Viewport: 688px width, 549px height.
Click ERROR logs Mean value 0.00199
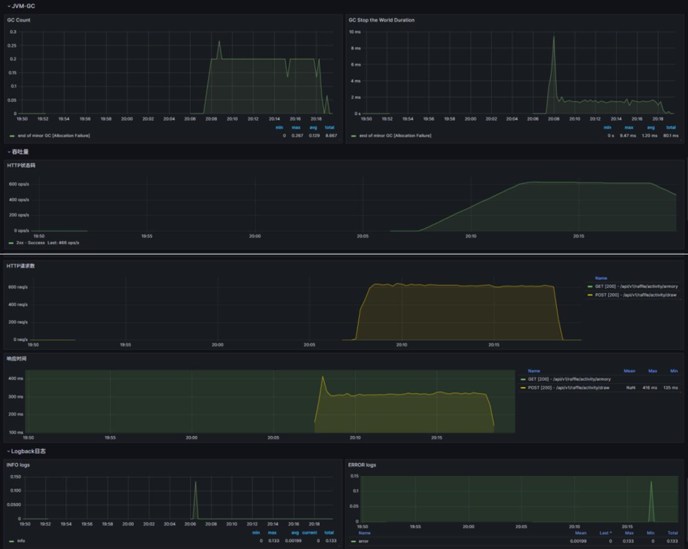[x=578, y=541]
